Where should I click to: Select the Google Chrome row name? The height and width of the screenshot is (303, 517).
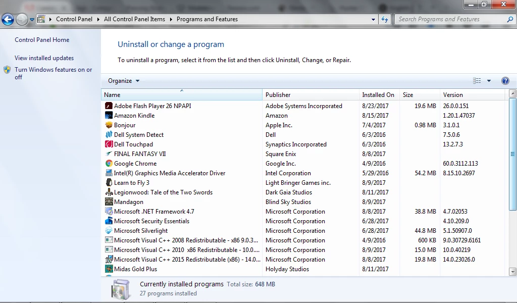[135, 164]
